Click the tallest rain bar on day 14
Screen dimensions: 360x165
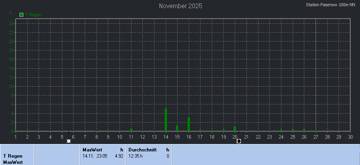(x=166, y=120)
